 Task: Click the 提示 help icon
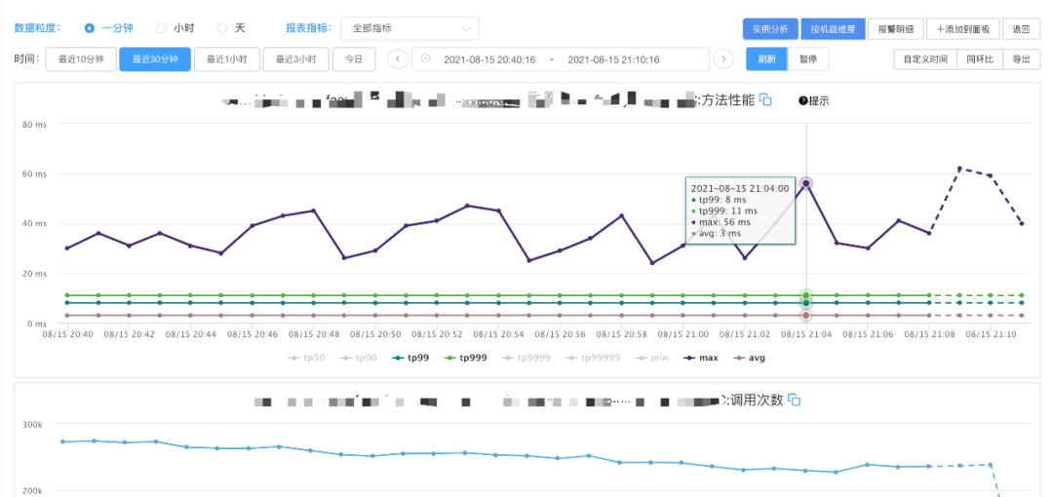pyautogui.click(x=803, y=100)
